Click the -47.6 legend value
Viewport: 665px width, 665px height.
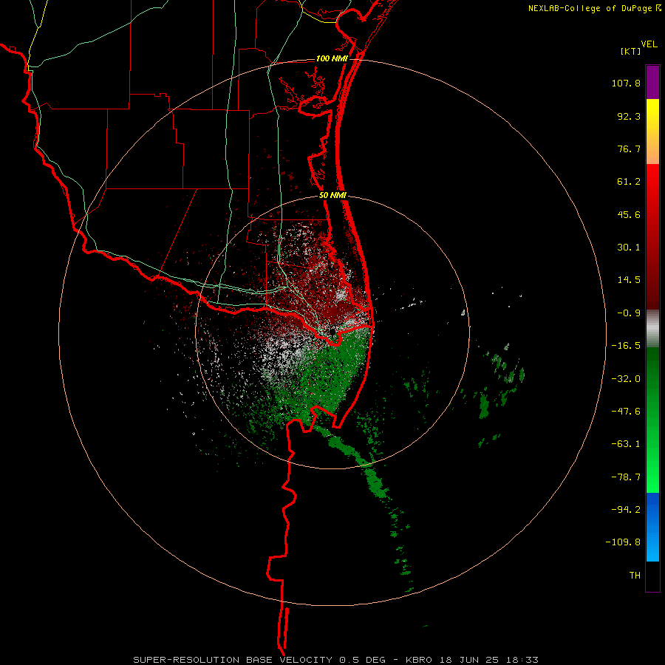pos(626,412)
